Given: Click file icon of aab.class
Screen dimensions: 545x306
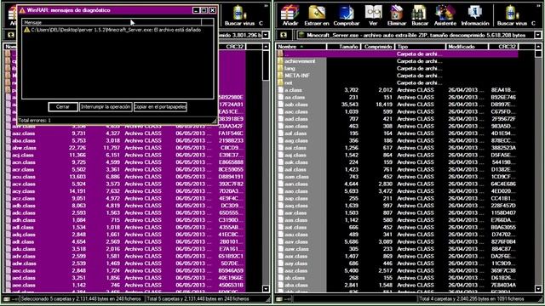Looking at the screenshot, I should click(280, 105).
